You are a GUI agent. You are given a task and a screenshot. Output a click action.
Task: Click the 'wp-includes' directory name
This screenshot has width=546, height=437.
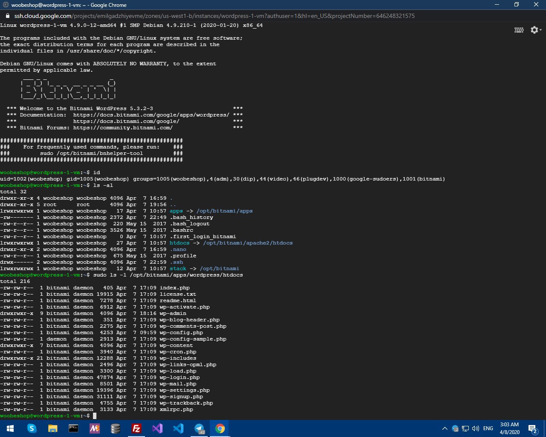tap(178, 358)
